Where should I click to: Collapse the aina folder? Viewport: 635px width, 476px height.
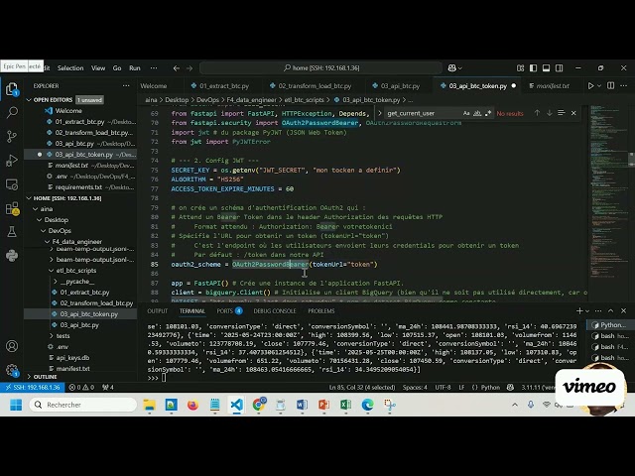[x=36, y=209]
